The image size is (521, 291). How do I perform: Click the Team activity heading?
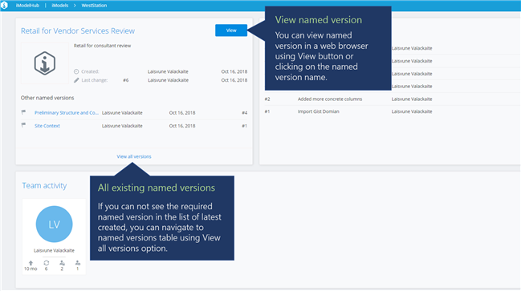[44, 185]
